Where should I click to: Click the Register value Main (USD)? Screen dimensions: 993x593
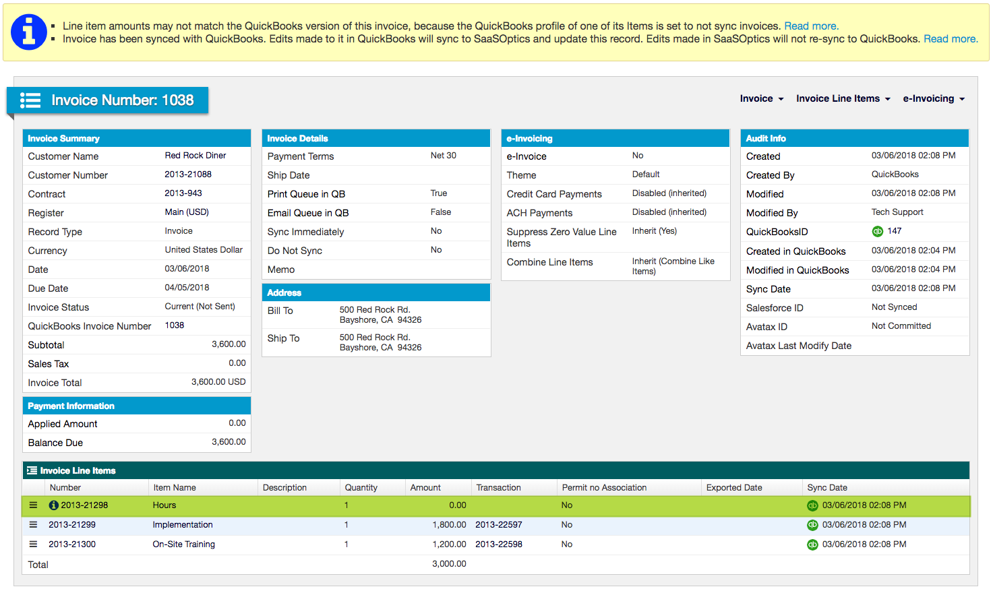(x=187, y=212)
